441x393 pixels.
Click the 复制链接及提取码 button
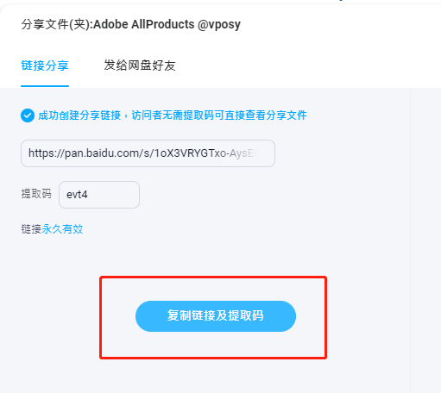click(x=216, y=316)
